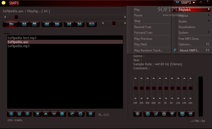This screenshot has height=129, width=212.
Task: Click the X-shaped remove playlist button
Action: pos(38,114)
